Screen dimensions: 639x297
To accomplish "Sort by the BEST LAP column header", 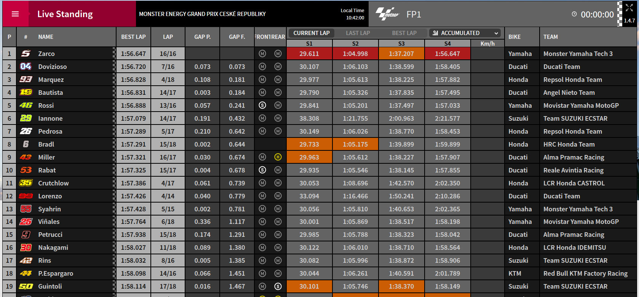I will click(x=133, y=37).
